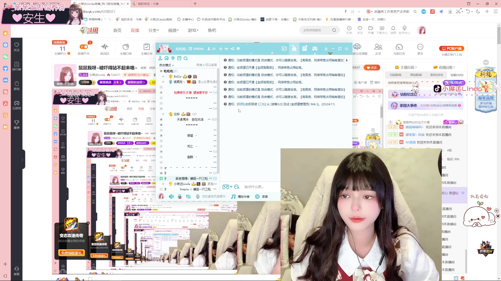The width and height of the screenshot is (501, 281).
Task: Open 主播投稿 link
Action: point(406,67)
